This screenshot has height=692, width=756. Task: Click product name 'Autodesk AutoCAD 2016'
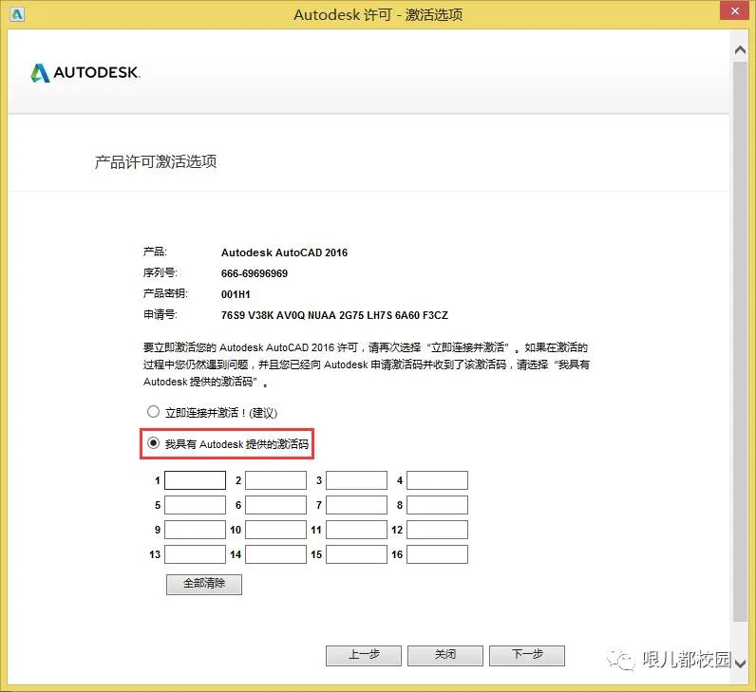pos(284,252)
